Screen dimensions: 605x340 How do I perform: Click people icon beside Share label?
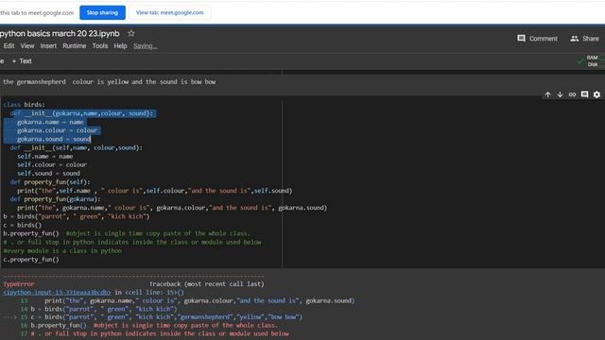(x=575, y=38)
